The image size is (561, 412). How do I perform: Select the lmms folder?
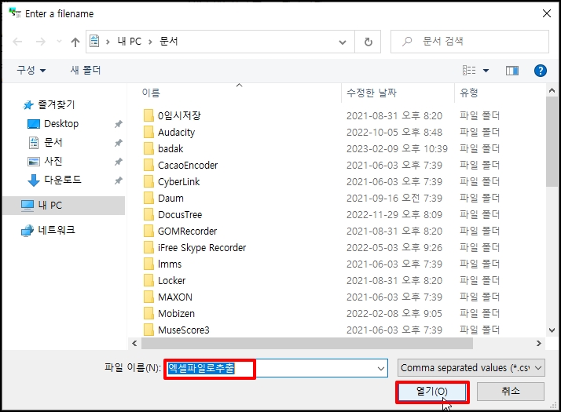click(170, 264)
